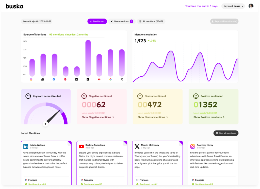Screen dimensions: 260x189
Task: Click the '1,923' mentions evolution total
Action: (x=140, y=41)
